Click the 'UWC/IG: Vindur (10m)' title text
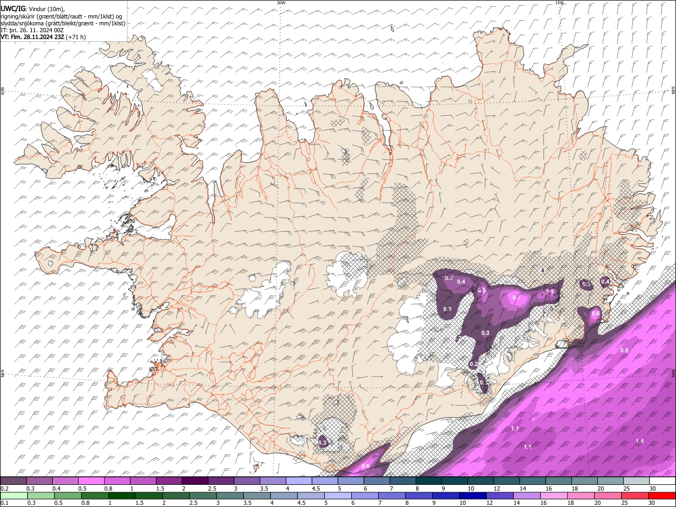The height and width of the screenshot is (507, 676). pyautogui.click(x=33, y=9)
